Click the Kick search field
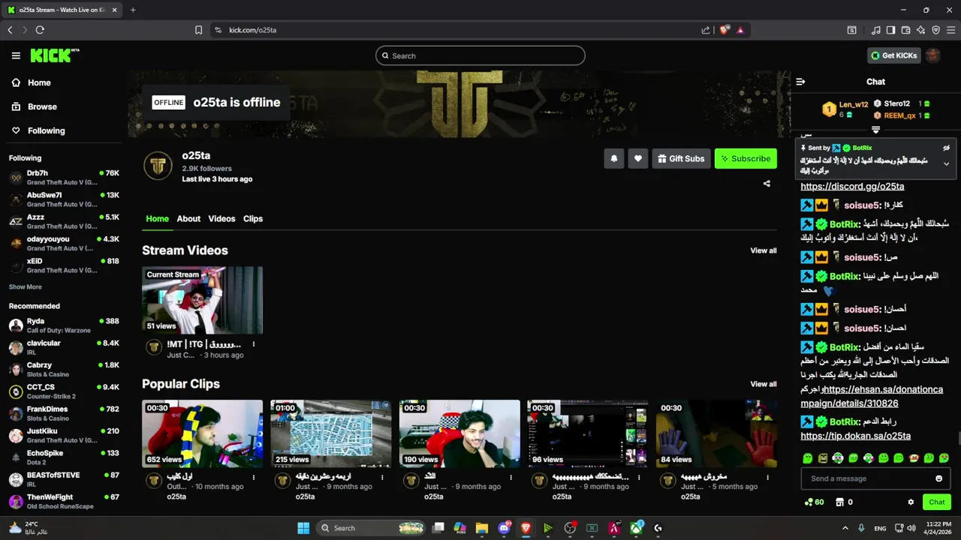Screen dimensions: 961x540 pos(480,55)
